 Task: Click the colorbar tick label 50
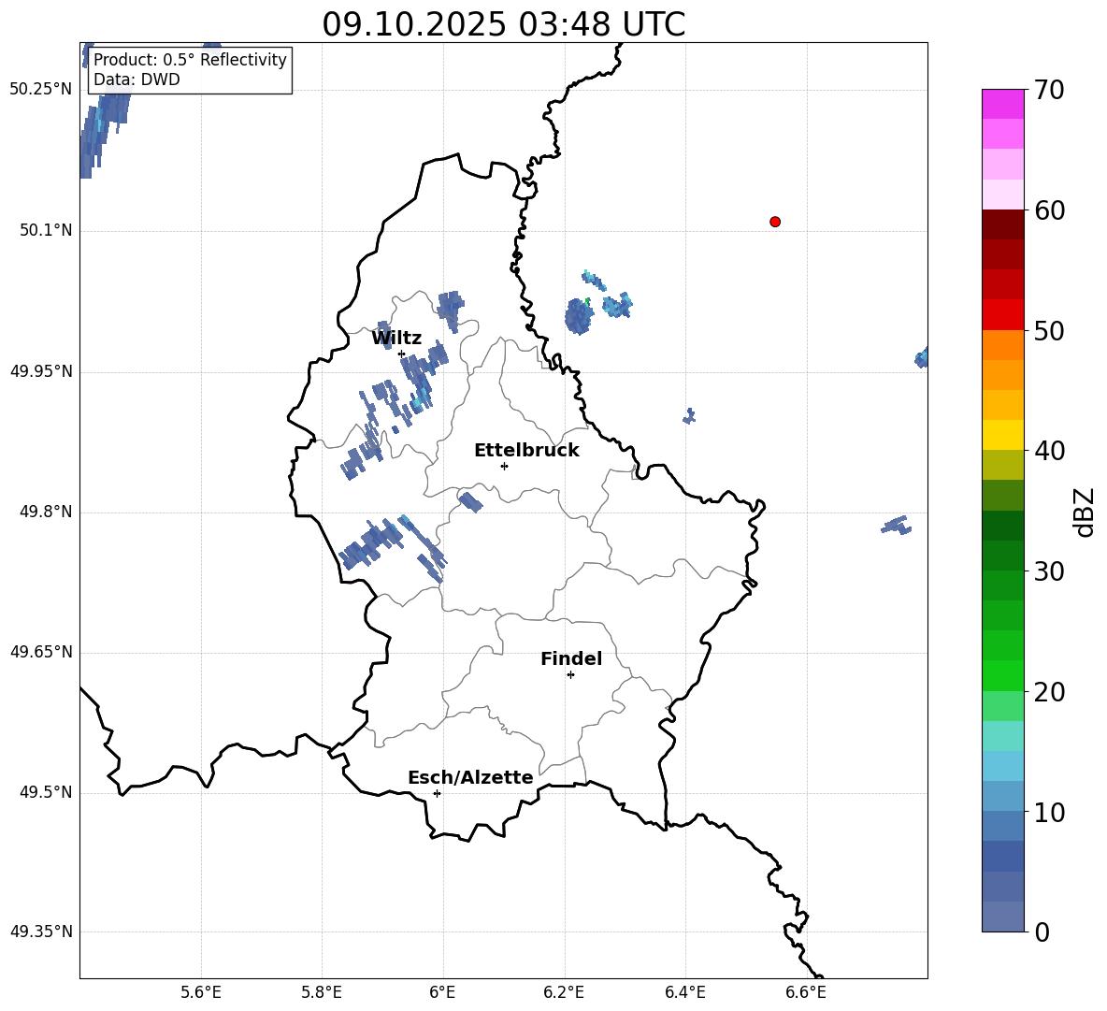tap(1049, 330)
